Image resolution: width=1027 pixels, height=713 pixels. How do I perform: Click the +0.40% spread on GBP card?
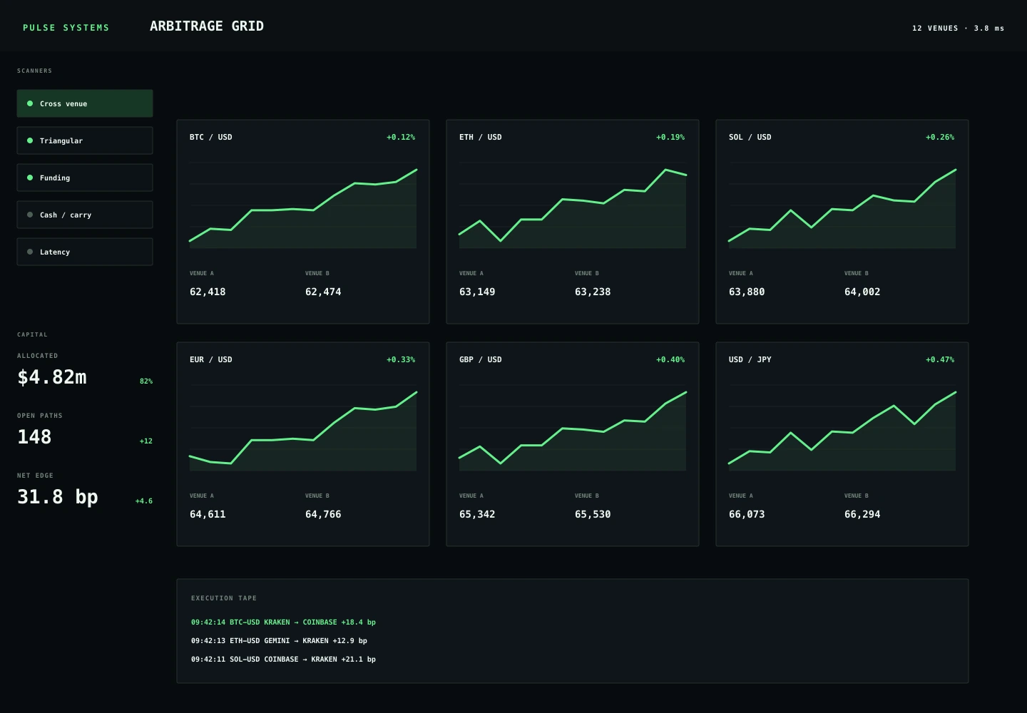(x=670, y=359)
